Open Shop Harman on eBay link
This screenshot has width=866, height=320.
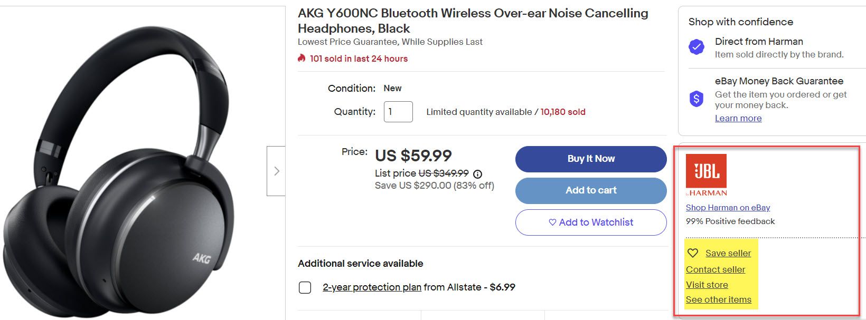[728, 208]
